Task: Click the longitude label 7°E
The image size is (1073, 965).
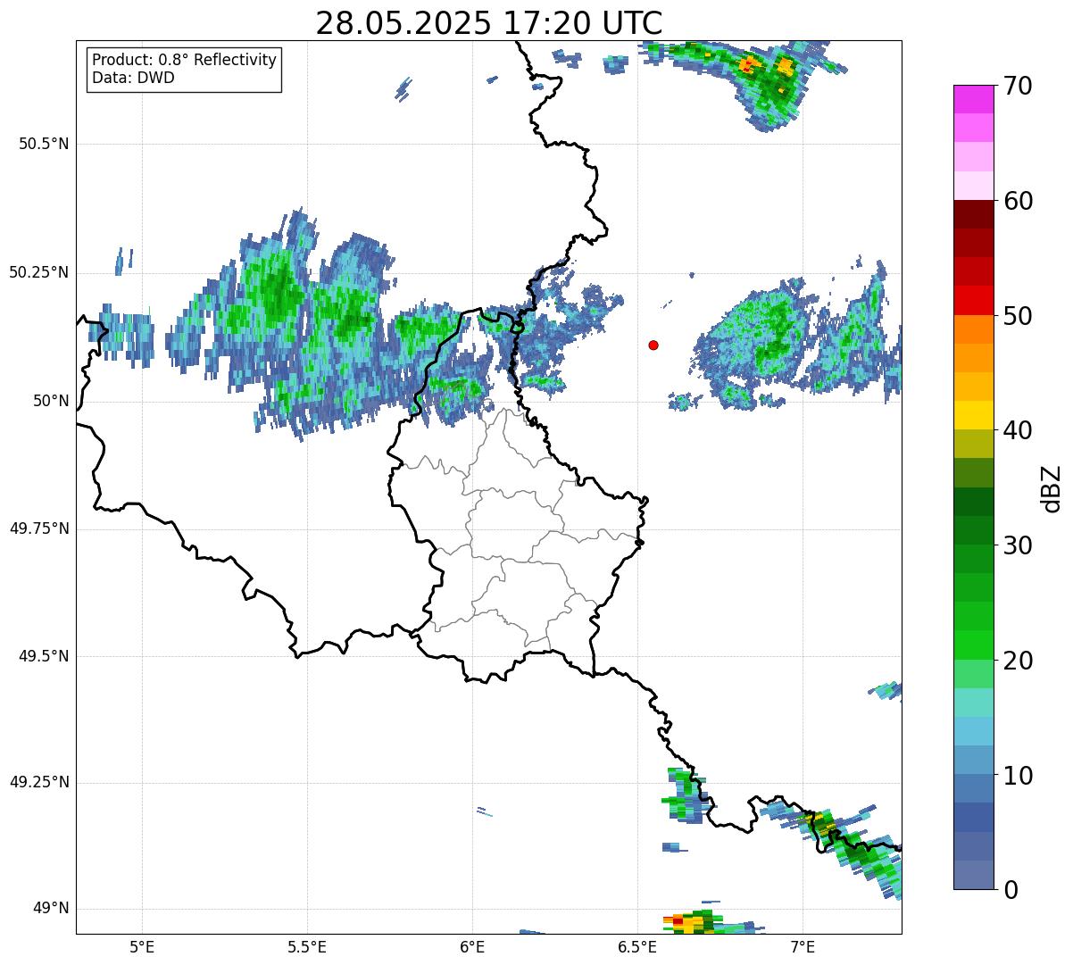Action: click(x=803, y=946)
